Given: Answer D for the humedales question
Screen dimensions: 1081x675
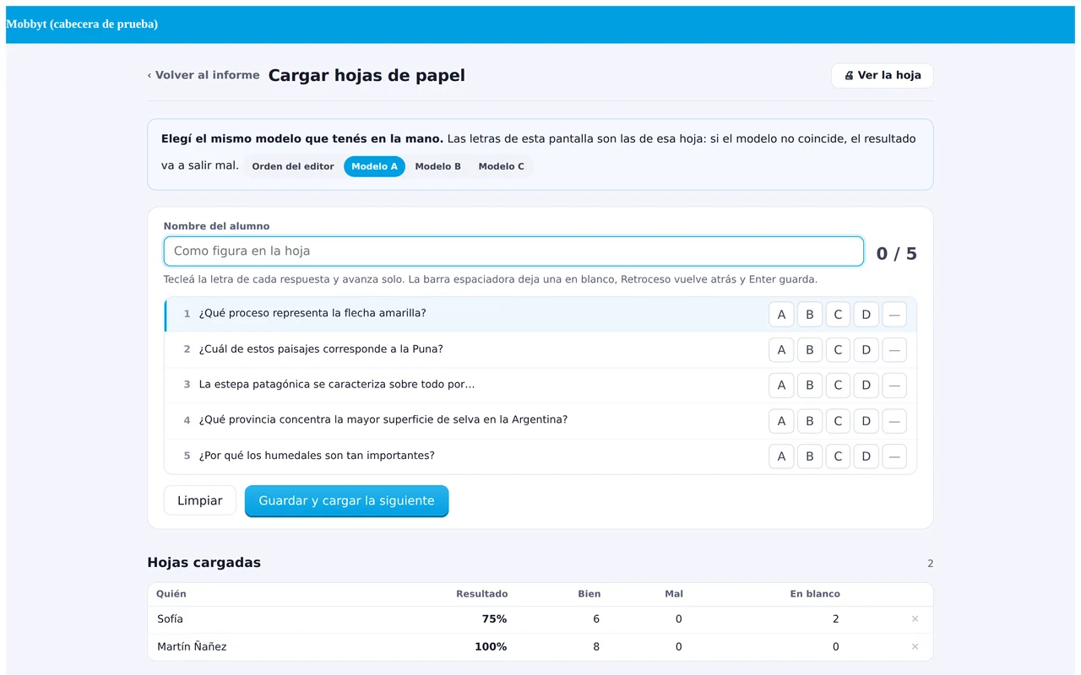Looking at the screenshot, I should (866, 456).
